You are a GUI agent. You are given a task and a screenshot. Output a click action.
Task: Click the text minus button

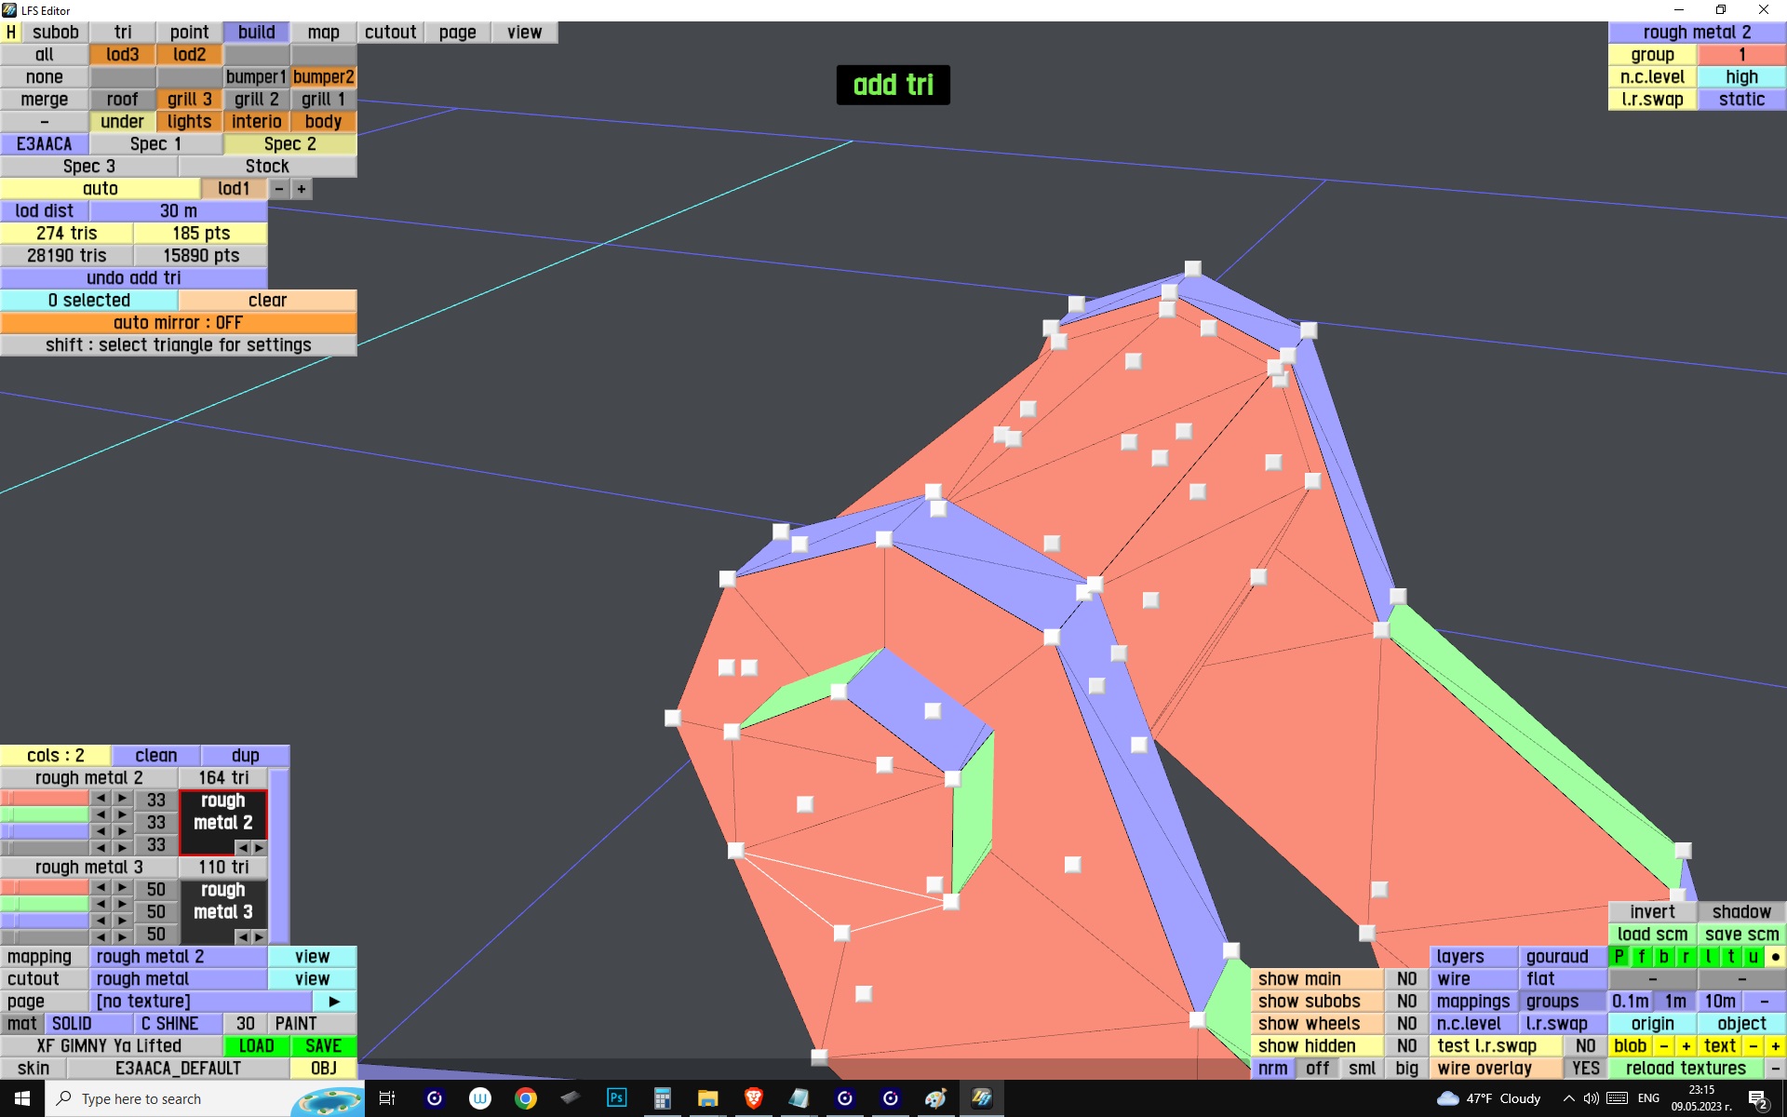(1753, 1046)
